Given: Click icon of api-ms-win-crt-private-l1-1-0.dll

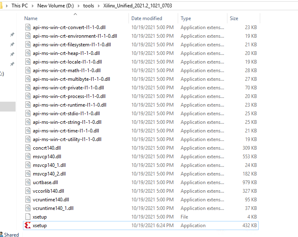Looking at the screenshot, I should 28,87.
